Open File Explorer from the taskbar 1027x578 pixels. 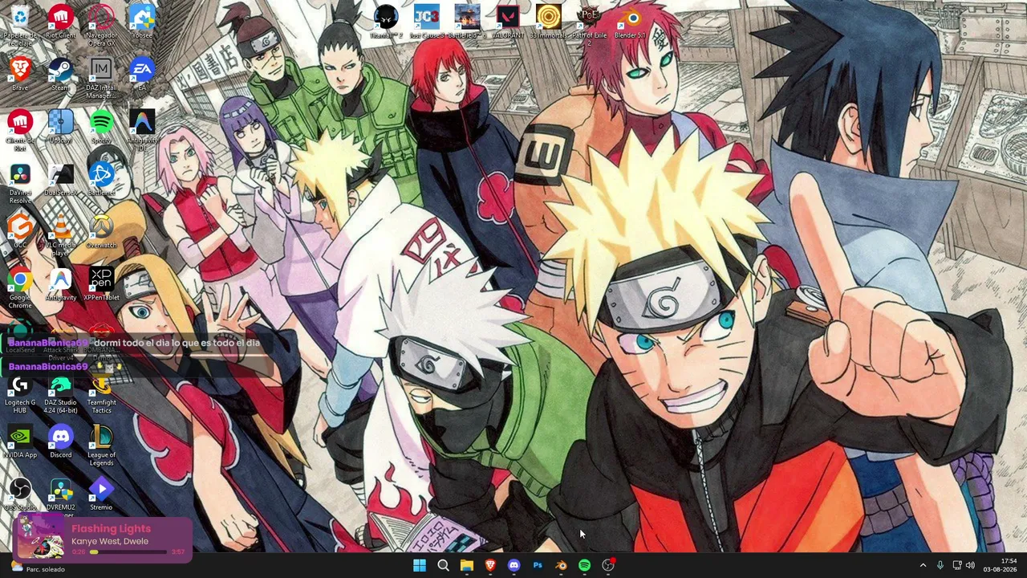(467, 565)
